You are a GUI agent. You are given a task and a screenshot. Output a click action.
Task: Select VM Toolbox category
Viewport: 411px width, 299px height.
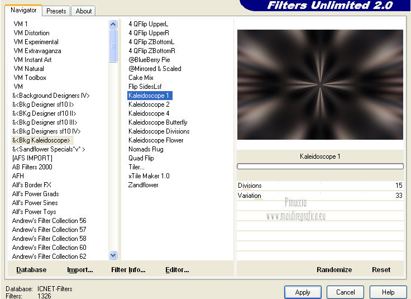pos(30,77)
